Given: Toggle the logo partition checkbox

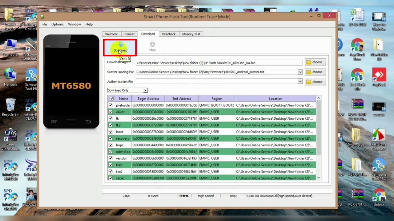Looking at the screenshot, I should 111,145.
